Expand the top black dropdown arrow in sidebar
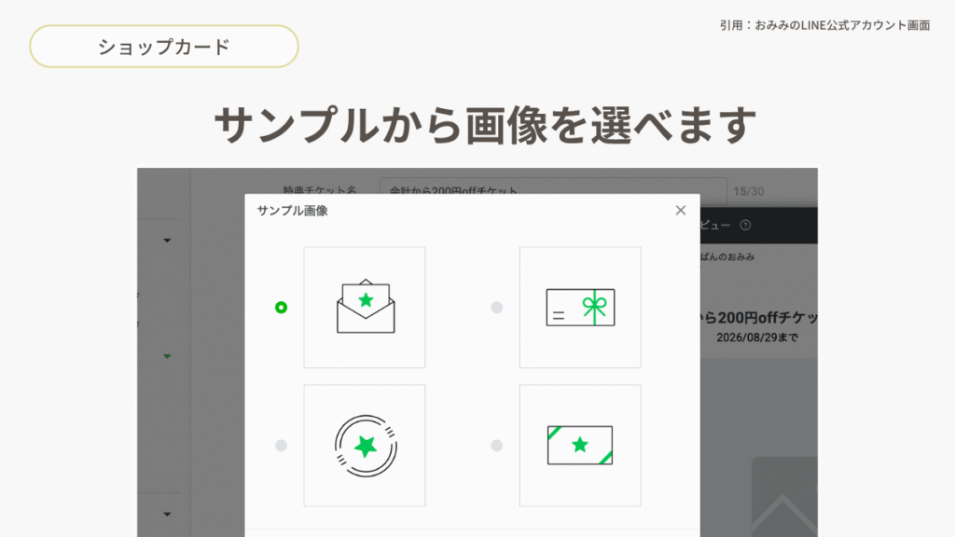This screenshot has width=955, height=537. coord(167,241)
